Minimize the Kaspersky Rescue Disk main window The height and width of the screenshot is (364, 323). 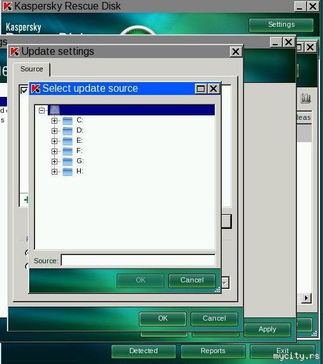pyautogui.click(x=299, y=6)
